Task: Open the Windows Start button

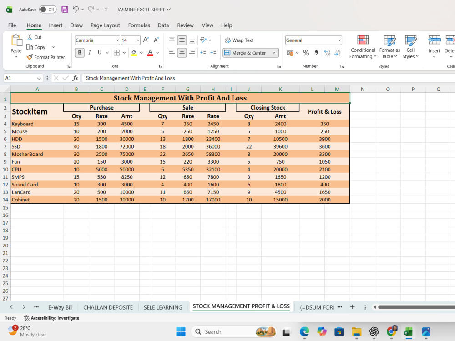Action: [181, 332]
